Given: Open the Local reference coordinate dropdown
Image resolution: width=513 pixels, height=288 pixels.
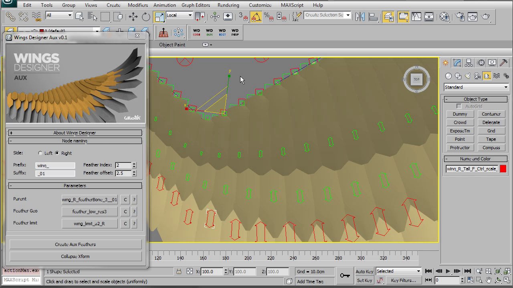Looking at the screenshot, I should click(179, 16).
